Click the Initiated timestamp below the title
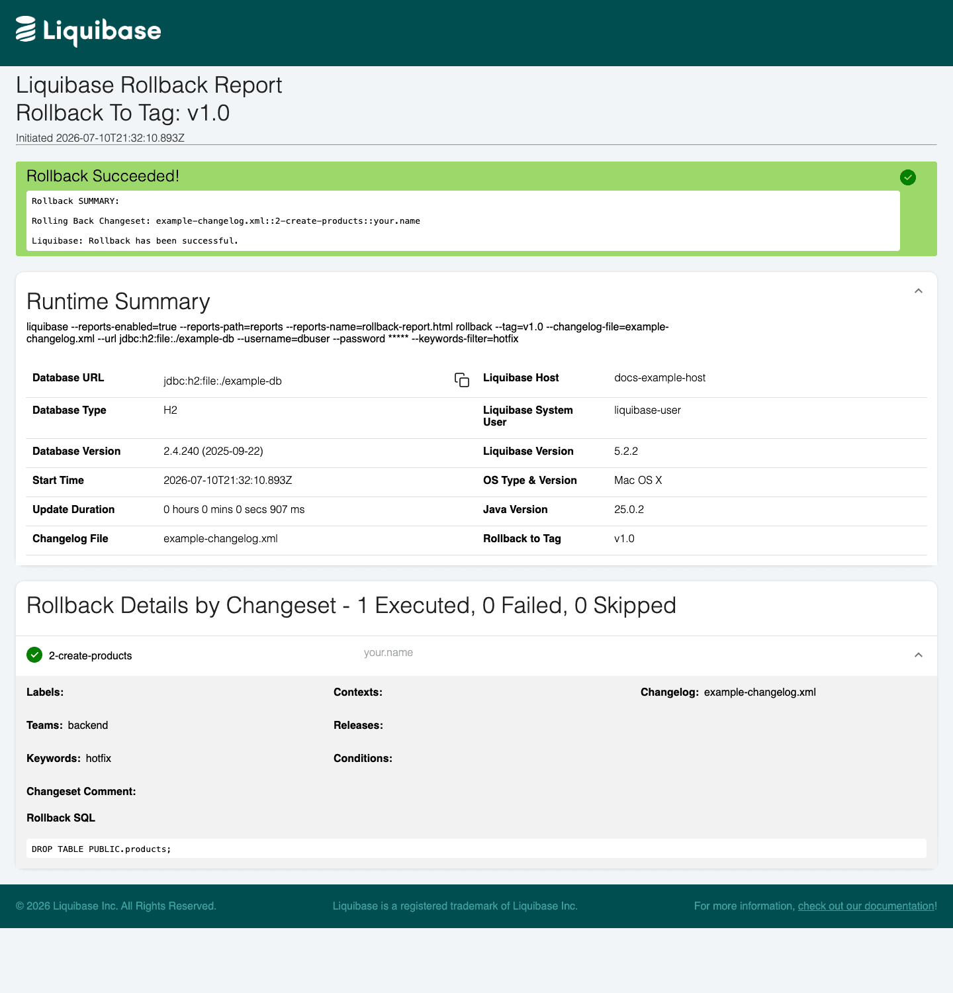This screenshot has width=953, height=993. pyautogui.click(x=100, y=138)
